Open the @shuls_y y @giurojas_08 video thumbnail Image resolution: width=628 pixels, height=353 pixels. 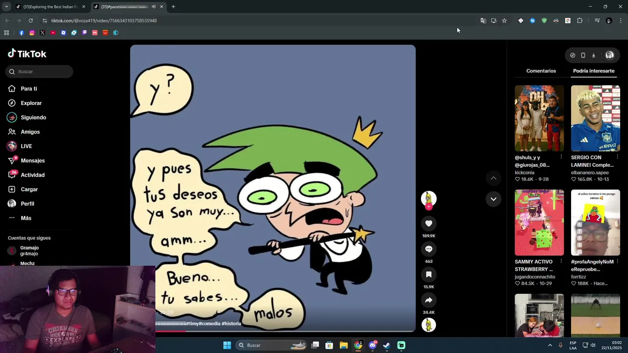pos(539,118)
